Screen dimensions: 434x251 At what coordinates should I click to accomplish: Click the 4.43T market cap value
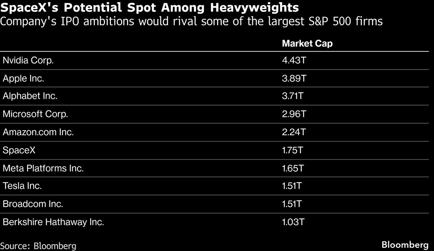pos(294,61)
